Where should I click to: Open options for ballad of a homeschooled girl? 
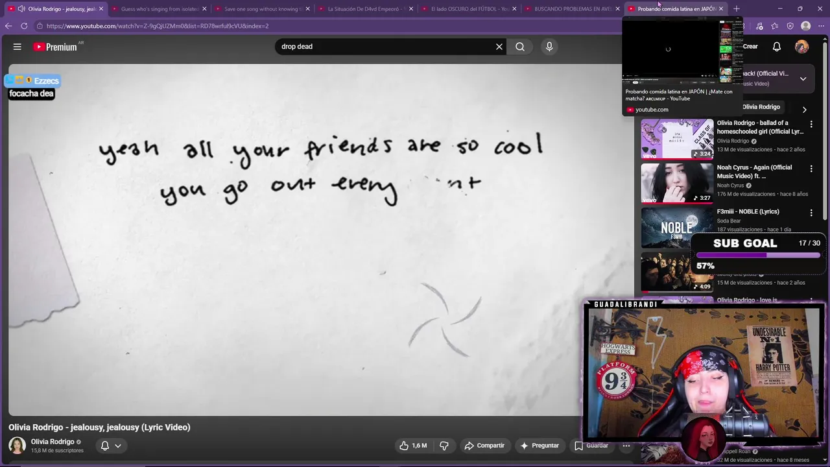coord(811,124)
